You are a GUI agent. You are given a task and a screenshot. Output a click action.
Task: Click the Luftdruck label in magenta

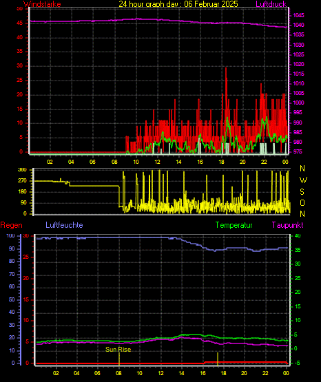click(x=271, y=4)
